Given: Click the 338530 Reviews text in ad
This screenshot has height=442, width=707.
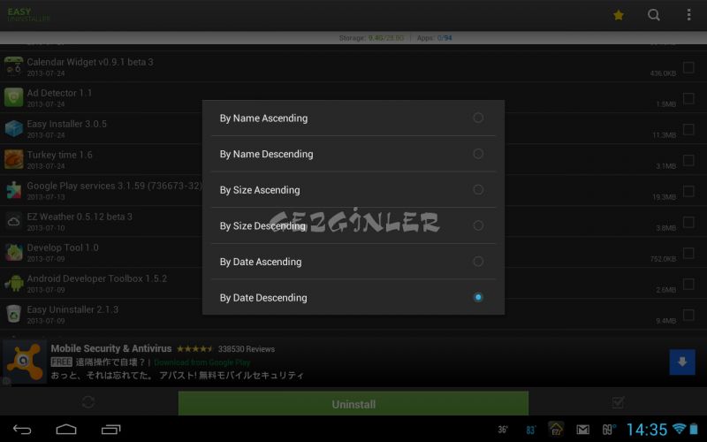Looking at the screenshot, I should coord(247,349).
